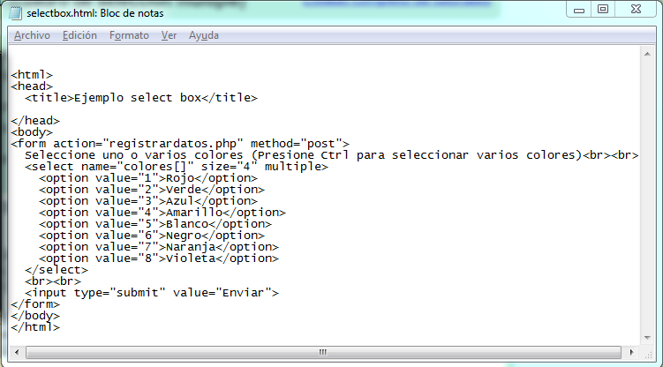The image size is (663, 367).
Task: Open the Edición menu
Action: [79, 35]
